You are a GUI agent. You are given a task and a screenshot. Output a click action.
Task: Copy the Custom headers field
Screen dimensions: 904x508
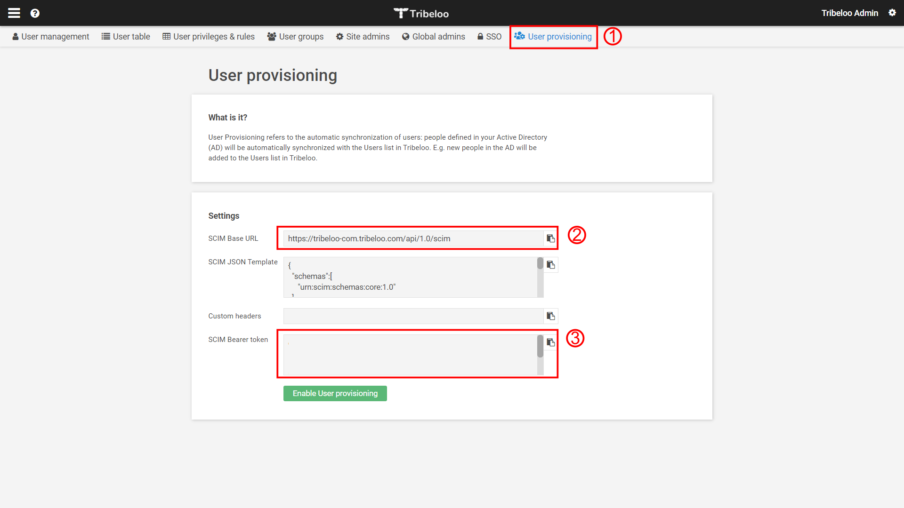pyautogui.click(x=550, y=316)
